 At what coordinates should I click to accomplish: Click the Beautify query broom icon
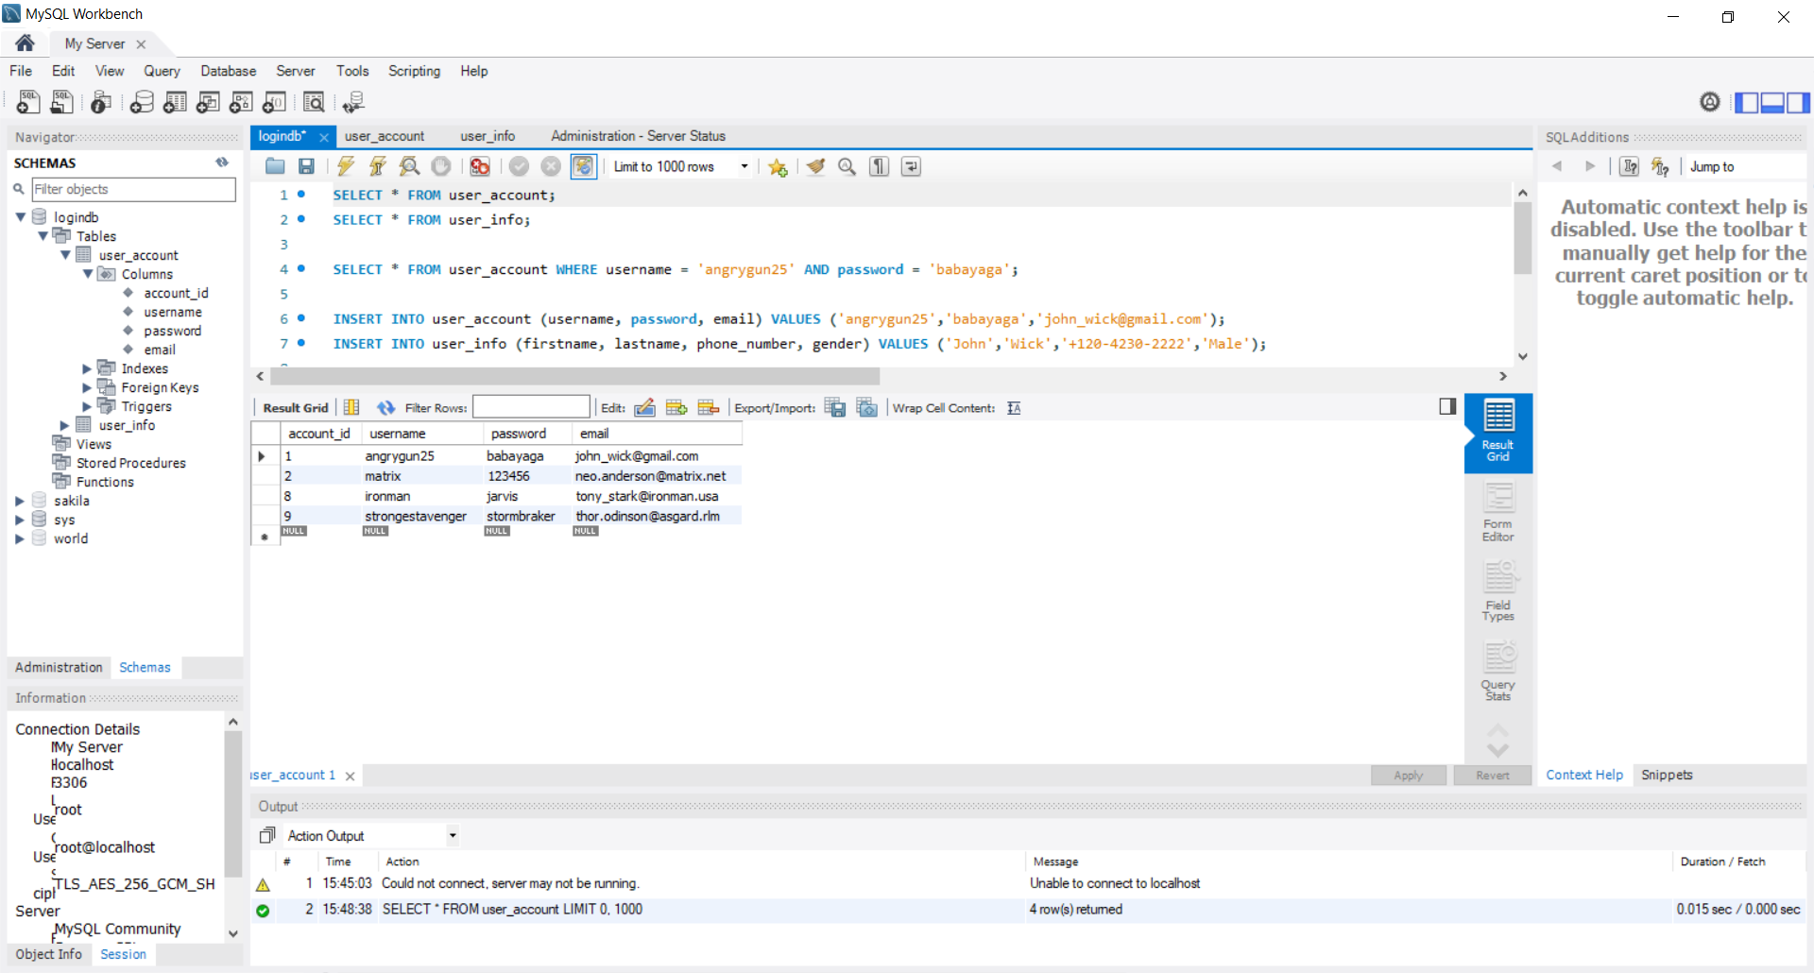(815, 166)
